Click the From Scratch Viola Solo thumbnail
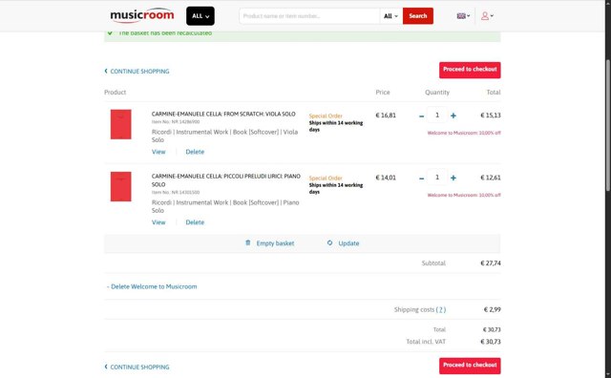611x378 pixels. click(121, 124)
